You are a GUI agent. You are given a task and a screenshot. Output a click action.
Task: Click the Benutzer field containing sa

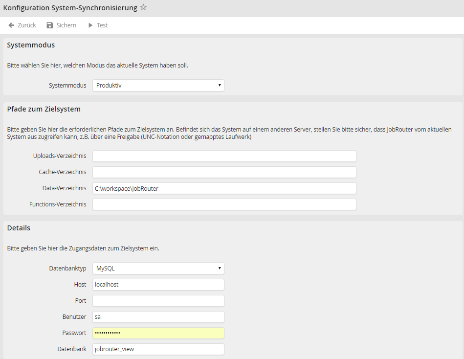point(158,316)
